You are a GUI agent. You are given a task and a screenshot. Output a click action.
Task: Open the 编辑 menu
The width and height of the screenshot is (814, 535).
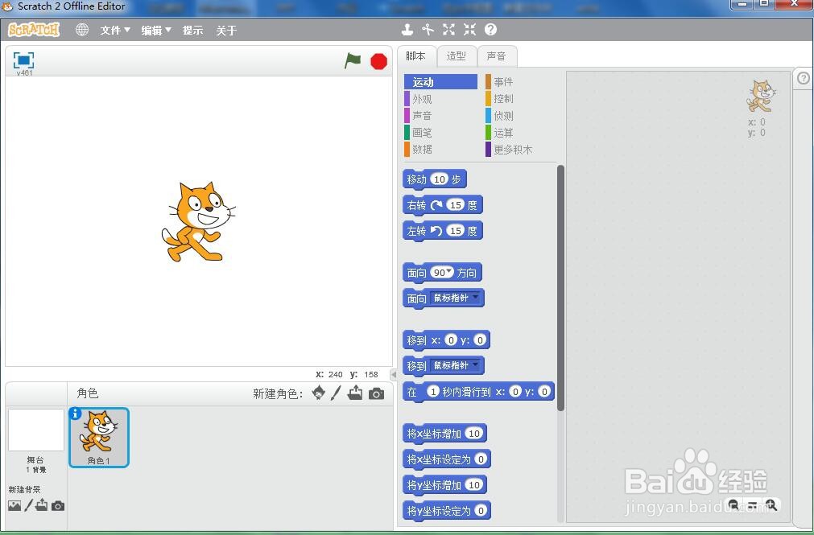tap(156, 30)
